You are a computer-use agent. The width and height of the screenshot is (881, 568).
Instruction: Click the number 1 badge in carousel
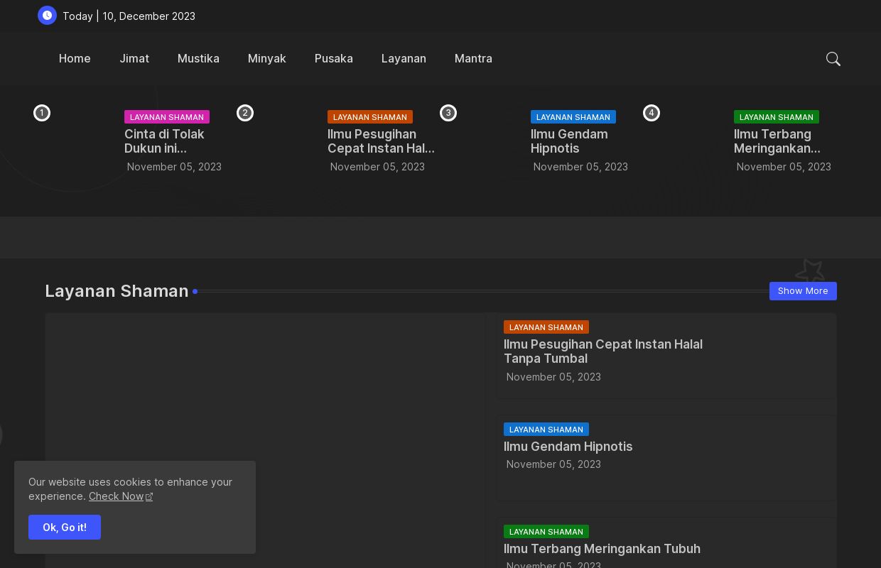(42, 113)
